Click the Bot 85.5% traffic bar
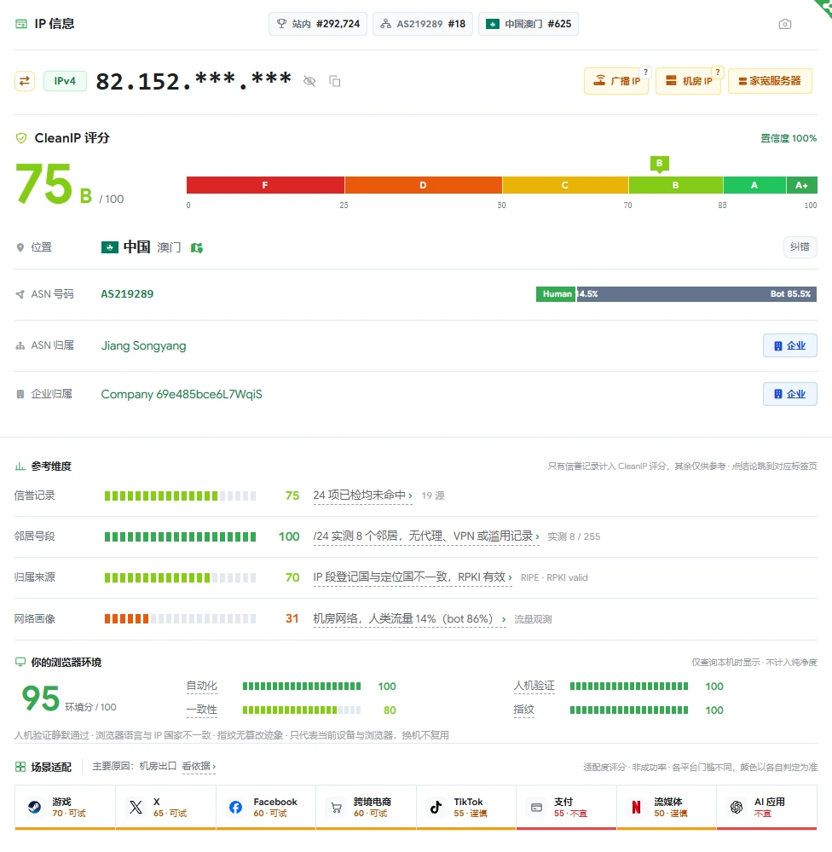The image size is (832, 852). tap(696, 294)
